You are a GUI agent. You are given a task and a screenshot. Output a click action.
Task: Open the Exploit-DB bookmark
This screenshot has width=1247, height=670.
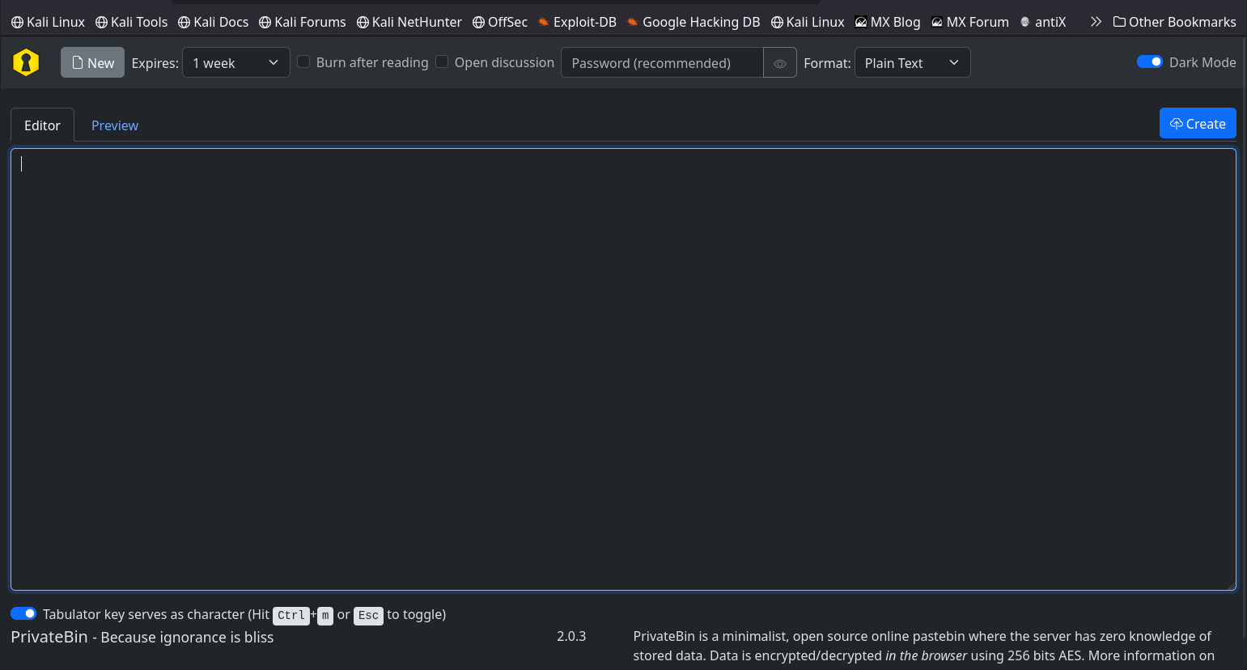click(x=576, y=22)
